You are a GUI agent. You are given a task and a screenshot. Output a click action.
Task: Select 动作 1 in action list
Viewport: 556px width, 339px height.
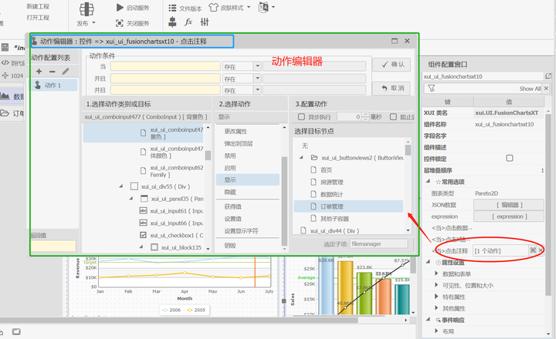click(54, 85)
